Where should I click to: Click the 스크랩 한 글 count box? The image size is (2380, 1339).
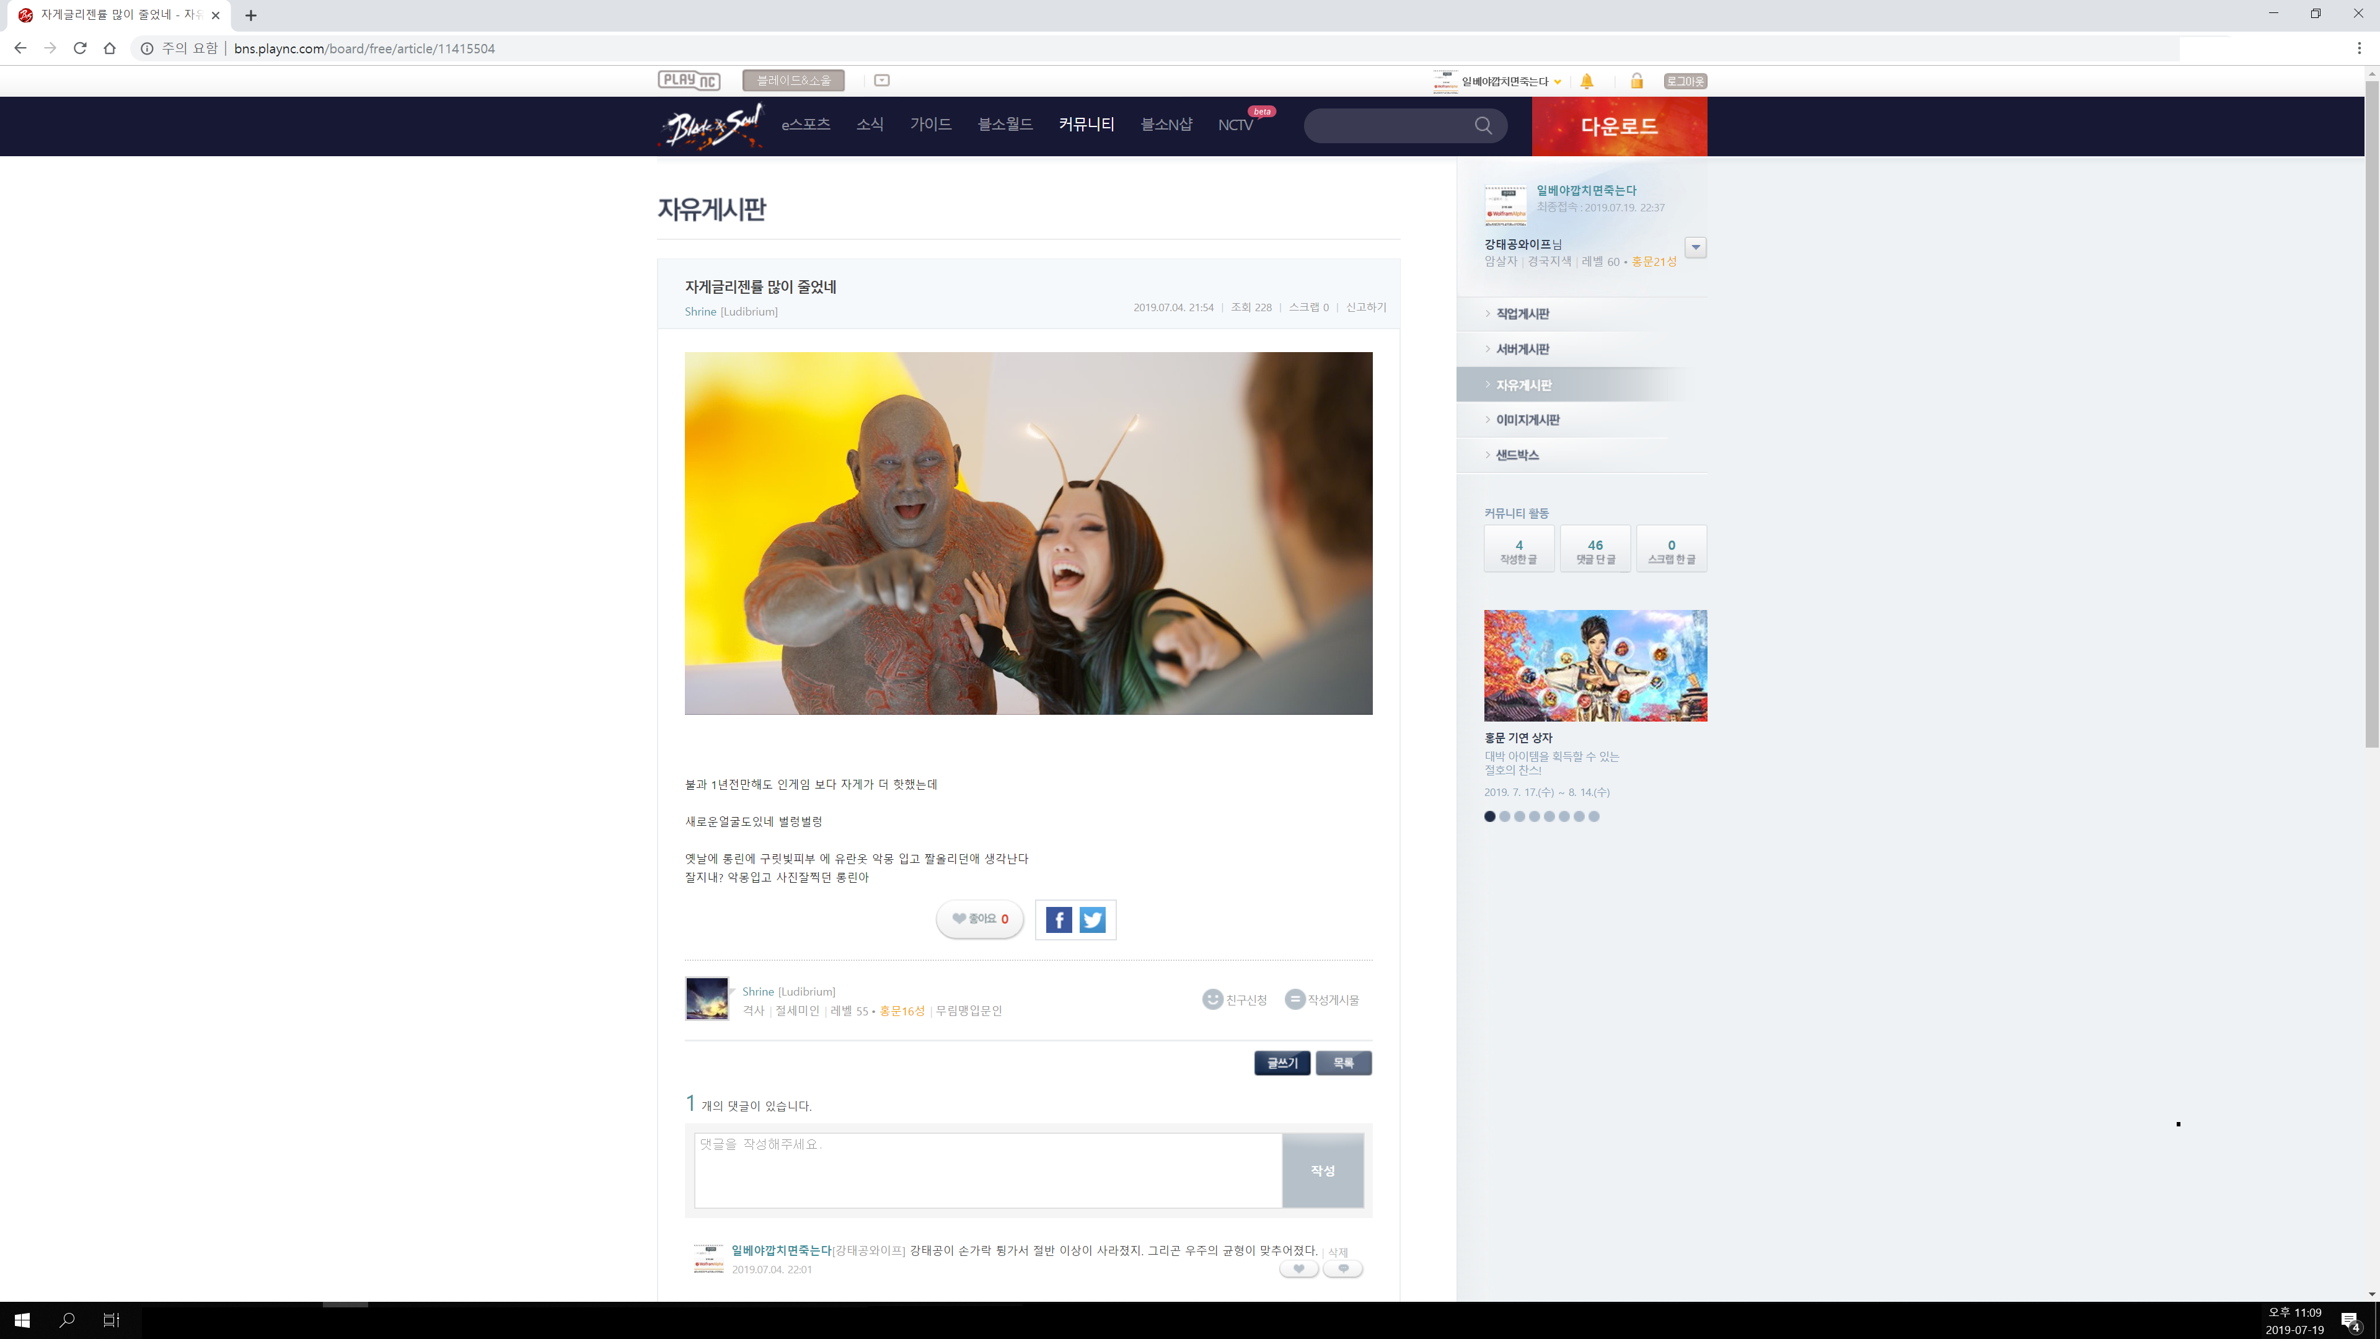1672,550
